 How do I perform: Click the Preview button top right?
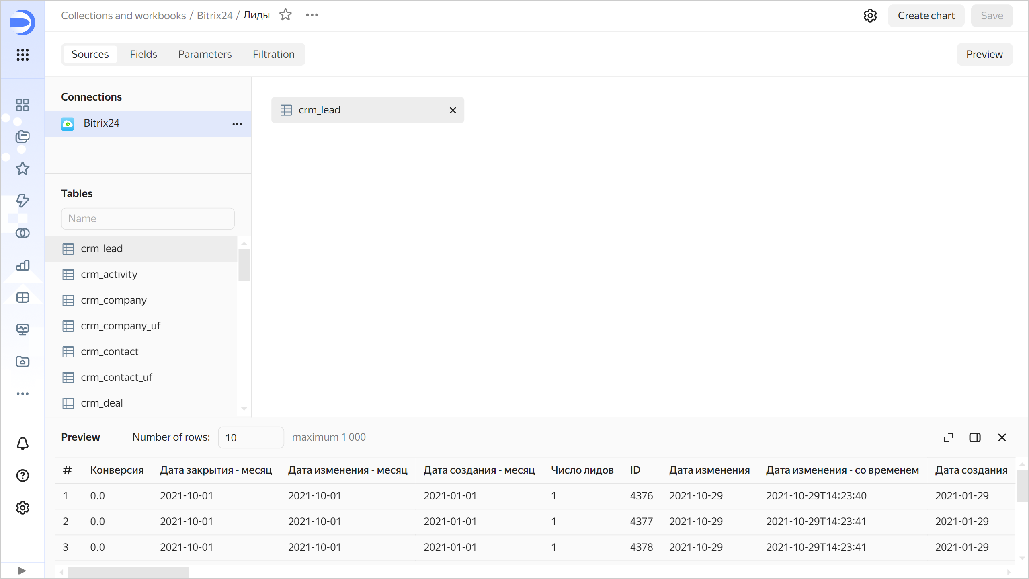pyautogui.click(x=984, y=54)
